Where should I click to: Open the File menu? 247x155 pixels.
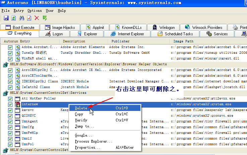pos(5,10)
